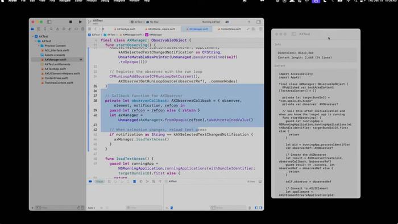Screen dimensions: 398x224
Task: Click the editor Go Forward arrow
Action: pos(100,29)
